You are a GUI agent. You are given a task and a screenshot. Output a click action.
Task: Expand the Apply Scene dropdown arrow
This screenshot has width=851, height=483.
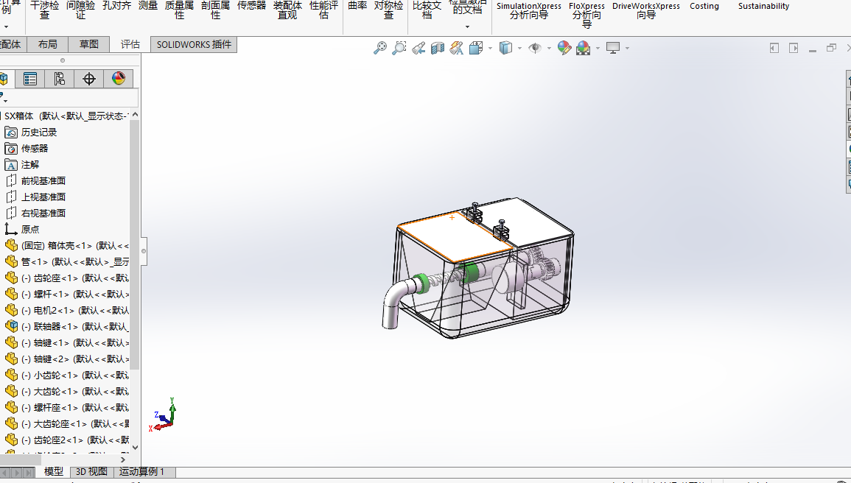pyautogui.click(x=598, y=49)
